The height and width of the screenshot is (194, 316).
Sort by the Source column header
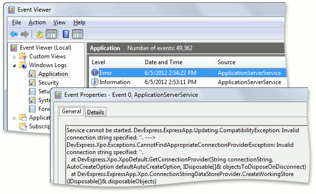(250, 62)
